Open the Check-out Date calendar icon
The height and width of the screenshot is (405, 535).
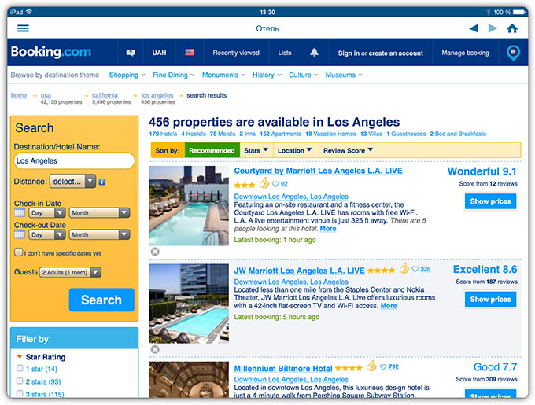click(20, 234)
